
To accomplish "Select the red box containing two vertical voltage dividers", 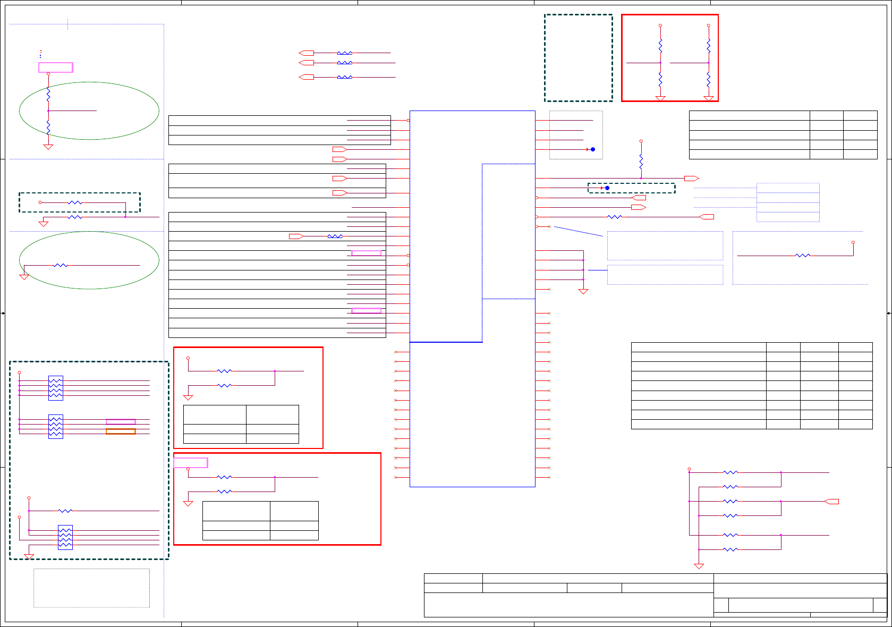I will pos(670,58).
